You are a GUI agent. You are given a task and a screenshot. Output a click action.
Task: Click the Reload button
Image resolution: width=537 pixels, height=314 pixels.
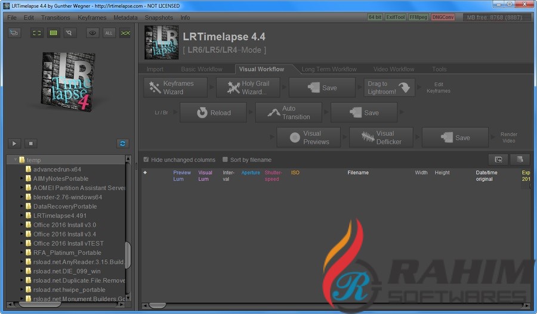coord(213,113)
